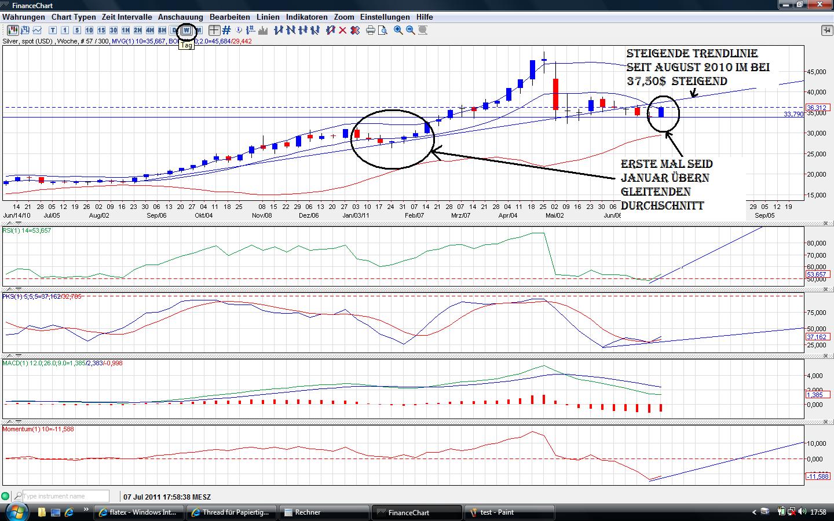Open the Währungen menu

24,17
